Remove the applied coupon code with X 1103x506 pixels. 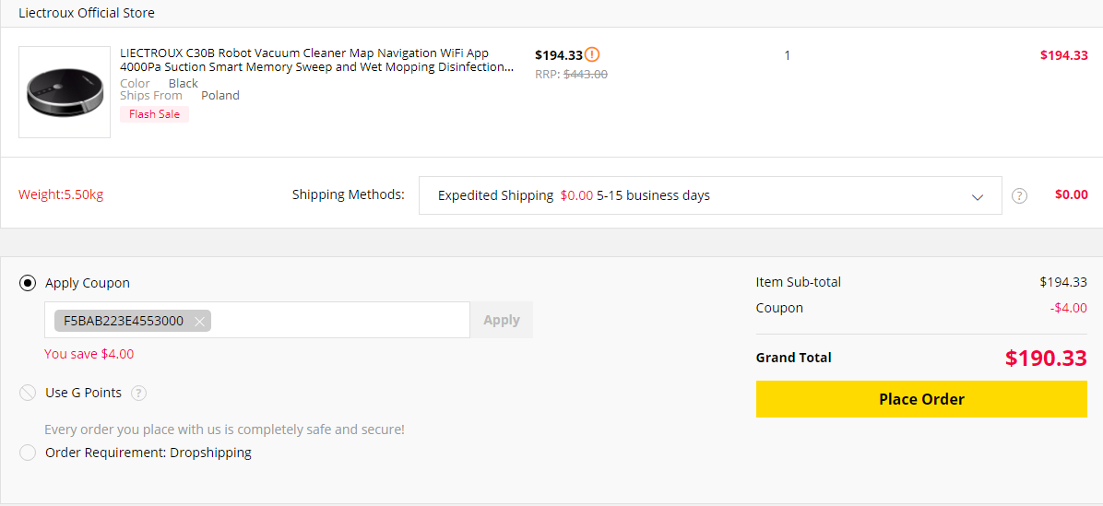[x=199, y=321]
